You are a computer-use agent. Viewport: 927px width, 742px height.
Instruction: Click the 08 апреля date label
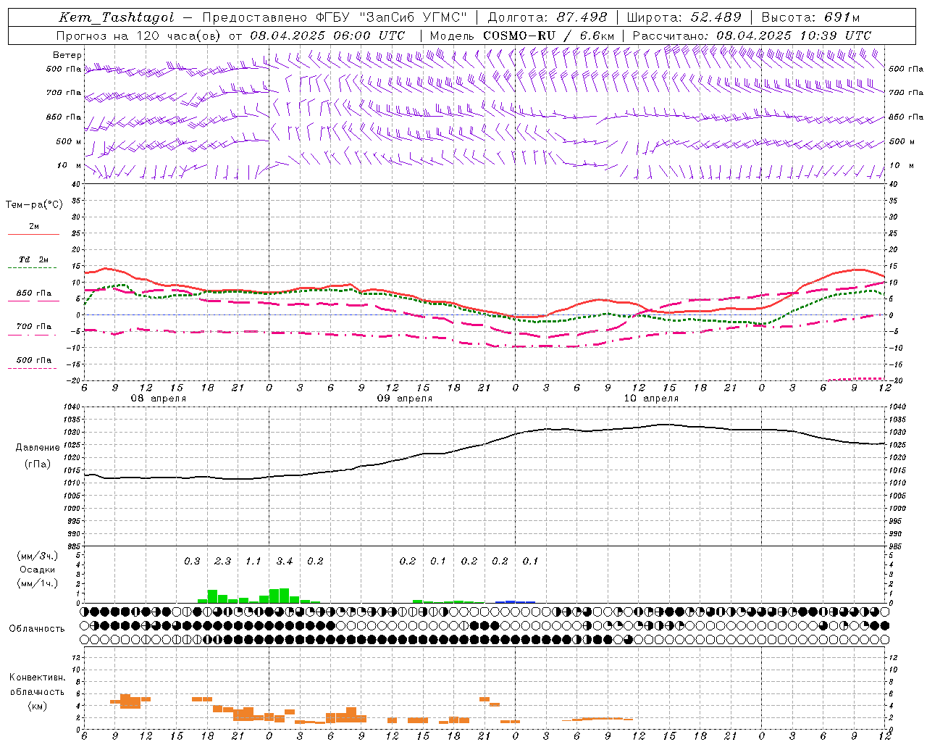(158, 399)
